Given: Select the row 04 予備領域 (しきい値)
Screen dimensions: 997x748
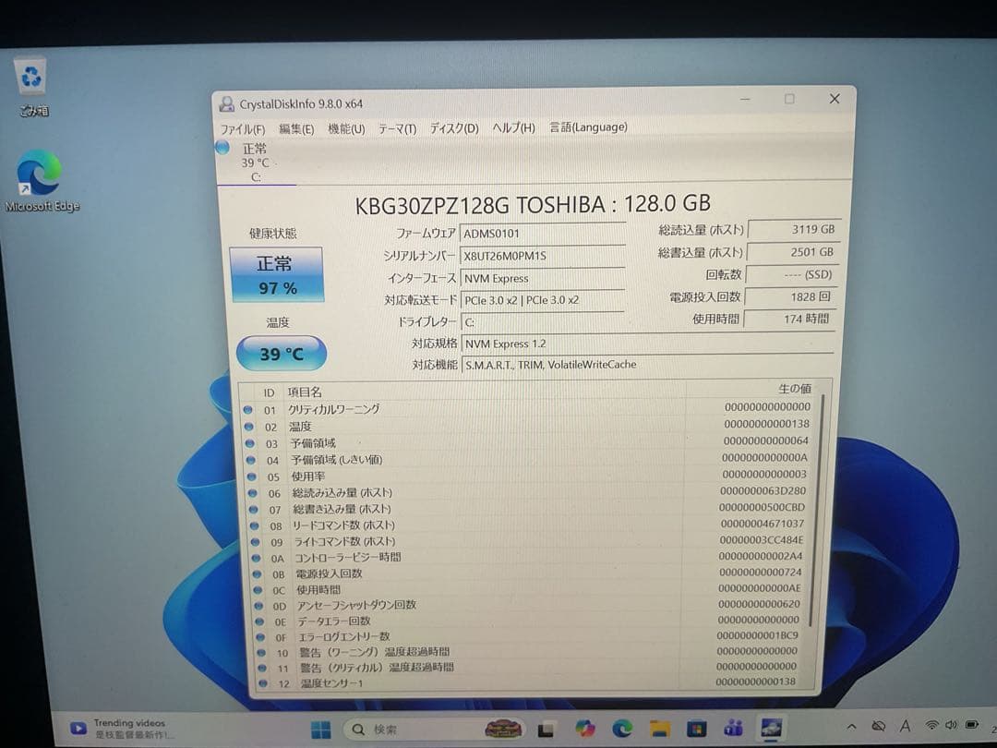Looking at the screenshot, I should tap(527, 459).
